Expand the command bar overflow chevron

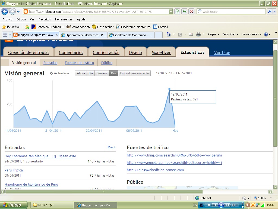point(276,32)
